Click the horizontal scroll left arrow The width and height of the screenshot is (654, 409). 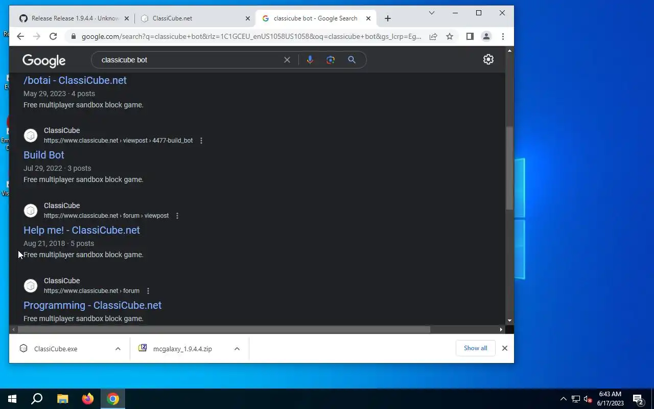[x=13, y=329]
